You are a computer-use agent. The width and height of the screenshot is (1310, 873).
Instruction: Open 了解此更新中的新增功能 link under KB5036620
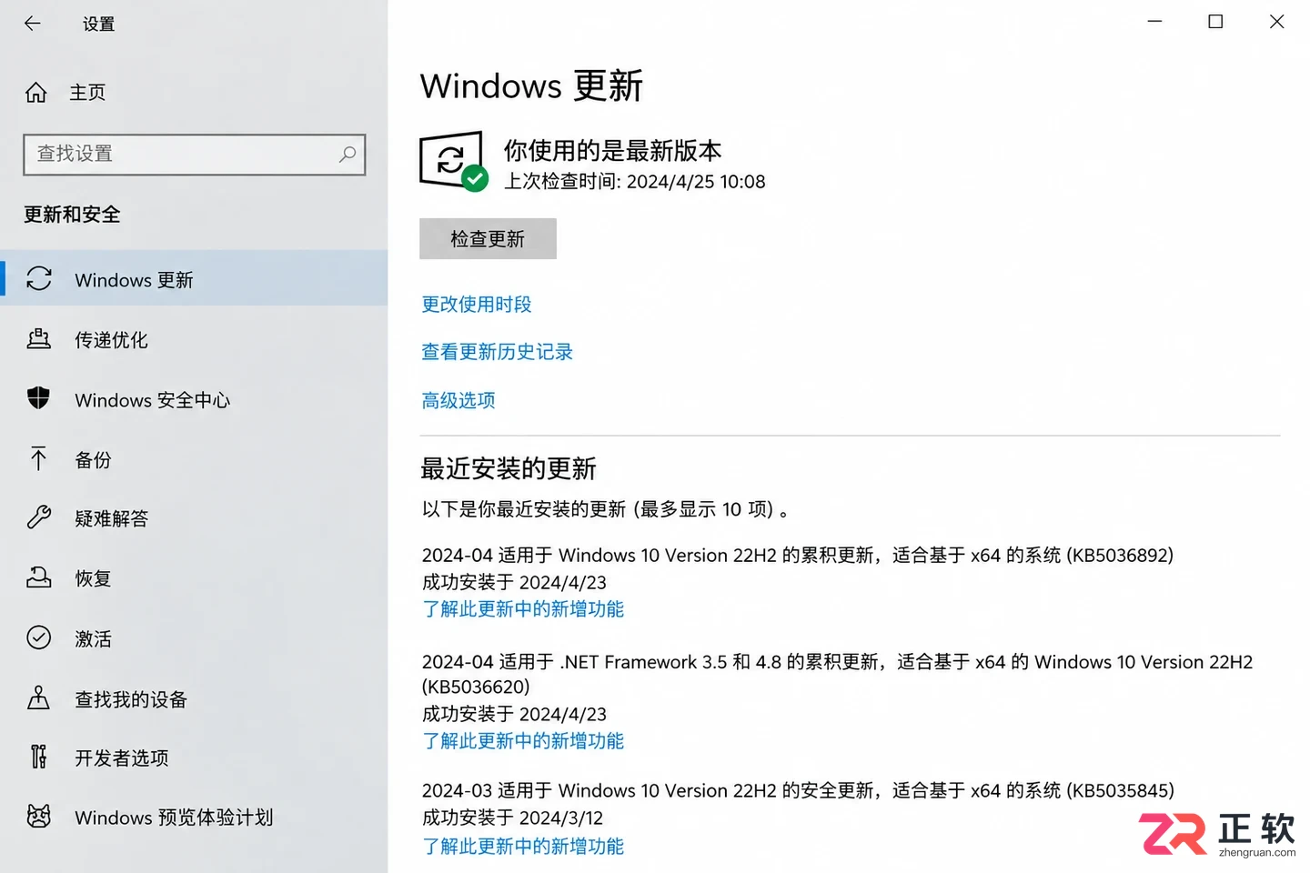click(x=523, y=741)
